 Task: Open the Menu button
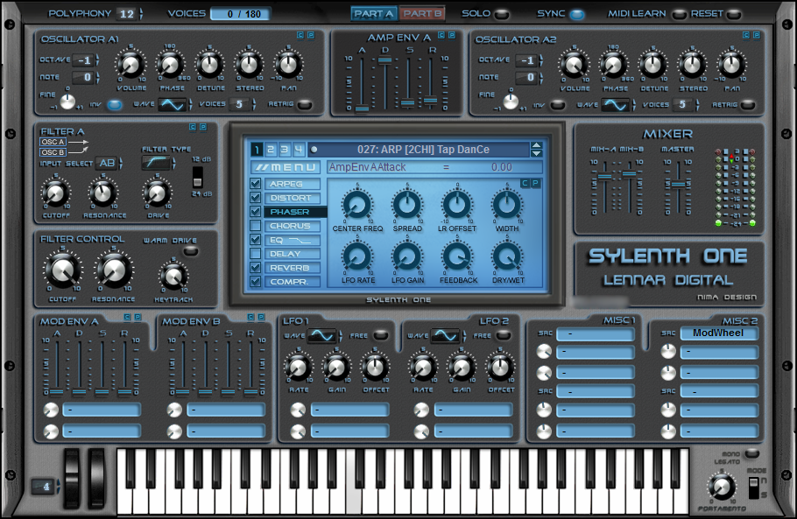pyautogui.click(x=286, y=167)
